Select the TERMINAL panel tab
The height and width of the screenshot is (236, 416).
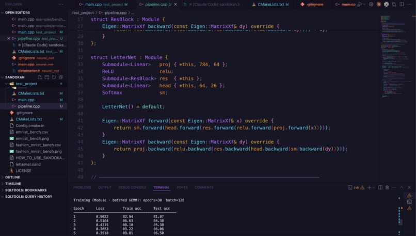coord(162,187)
